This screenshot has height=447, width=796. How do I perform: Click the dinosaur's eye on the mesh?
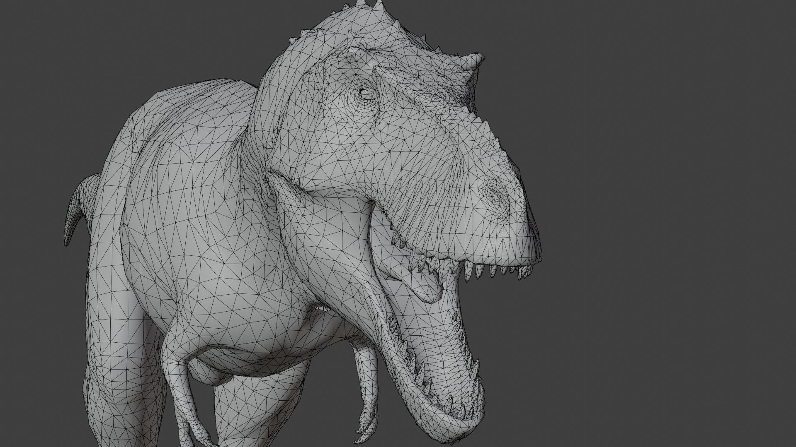tap(366, 94)
